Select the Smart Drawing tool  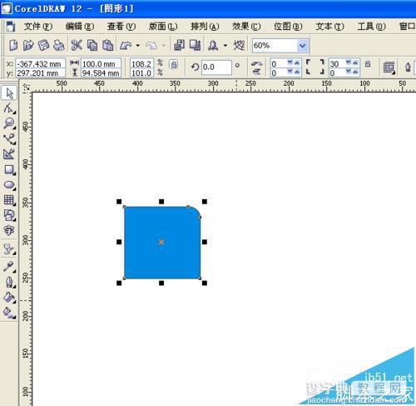[x=9, y=153]
